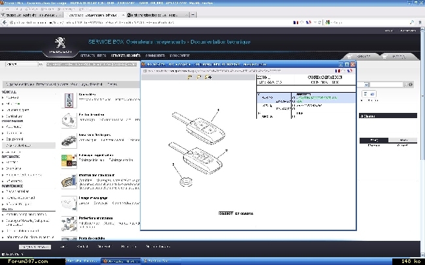The height and width of the screenshot is (265, 425).
Task: Switch to the third browser tab
Action: pos(157,15)
